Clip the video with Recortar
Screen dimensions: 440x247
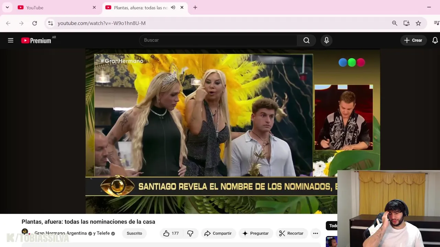coord(291,233)
